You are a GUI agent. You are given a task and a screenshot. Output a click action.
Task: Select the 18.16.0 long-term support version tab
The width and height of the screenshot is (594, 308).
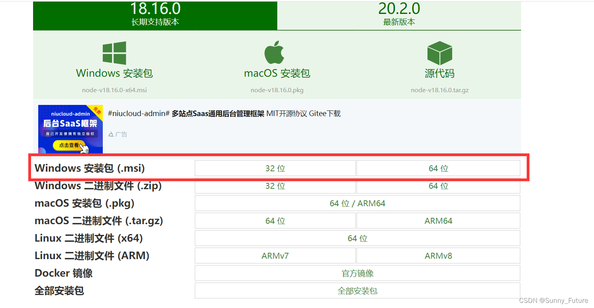(155, 15)
